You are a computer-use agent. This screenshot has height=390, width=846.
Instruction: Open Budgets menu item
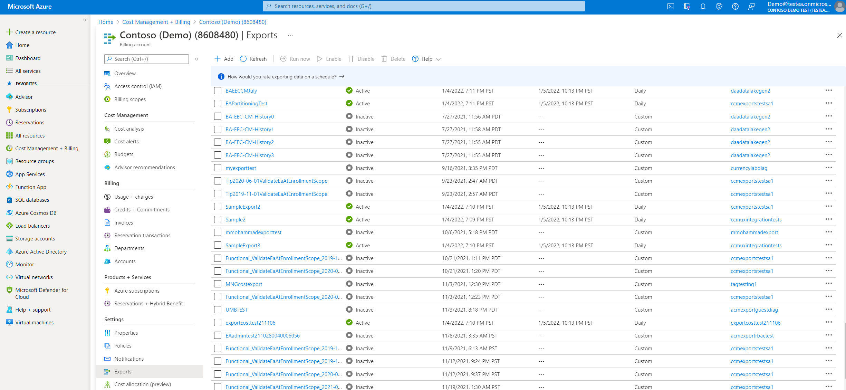coord(124,154)
